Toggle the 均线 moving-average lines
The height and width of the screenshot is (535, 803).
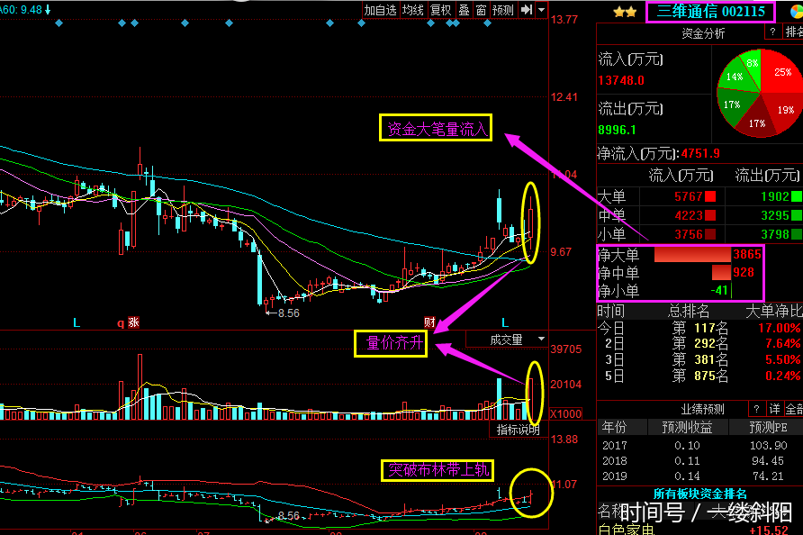413,10
